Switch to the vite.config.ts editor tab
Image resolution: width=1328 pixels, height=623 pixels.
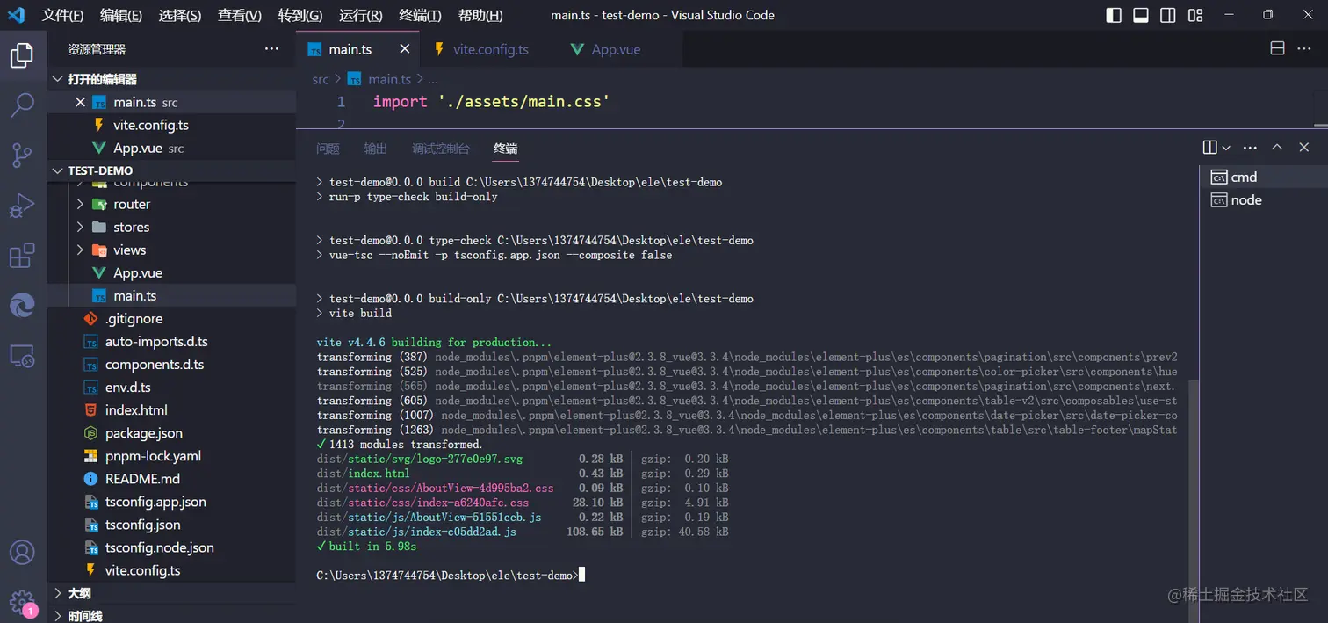point(489,49)
